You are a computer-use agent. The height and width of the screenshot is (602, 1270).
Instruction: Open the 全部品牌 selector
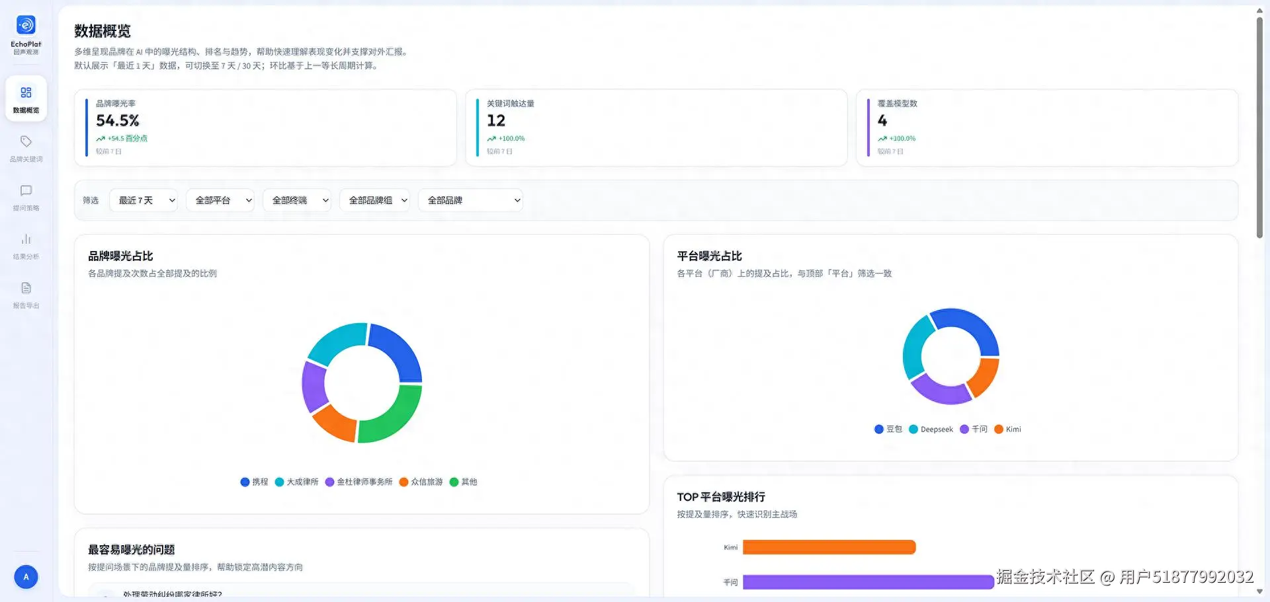[x=470, y=200]
